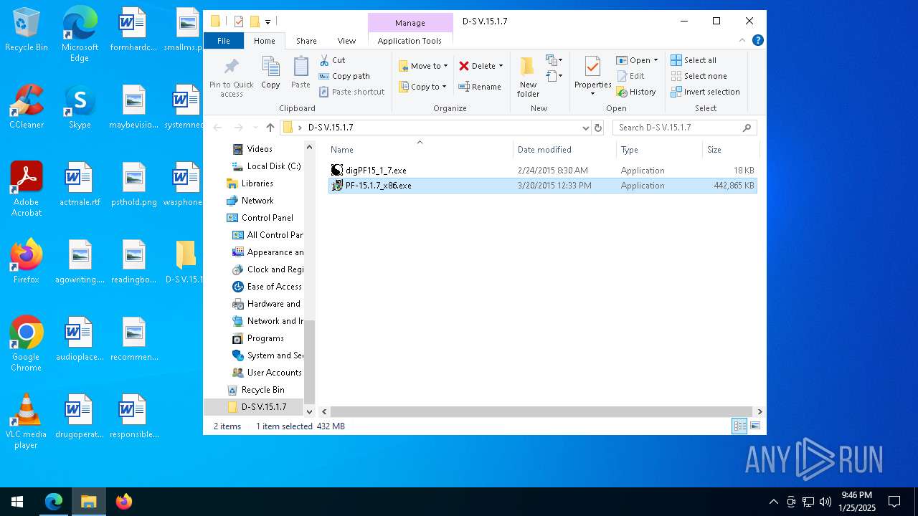The image size is (918, 516).
Task: Collapse the ribbon with chevron
Action: click(x=743, y=41)
